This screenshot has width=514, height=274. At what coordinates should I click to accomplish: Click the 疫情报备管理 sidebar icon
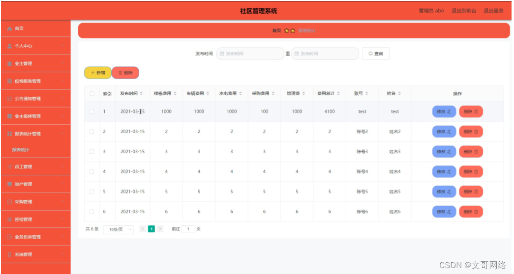(9, 81)
